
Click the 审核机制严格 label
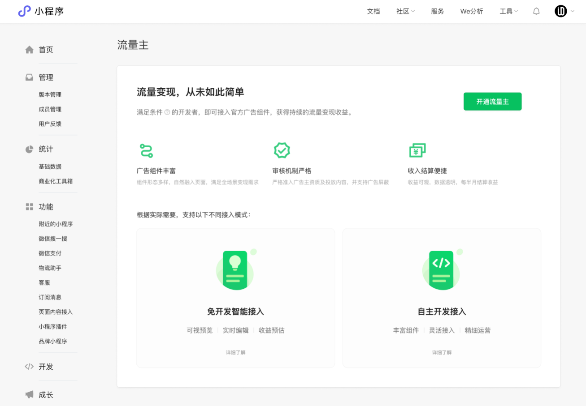click(292, 171)
